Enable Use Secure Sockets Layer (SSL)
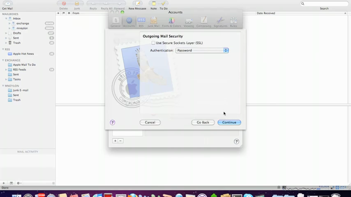 (x=153, y=43)
